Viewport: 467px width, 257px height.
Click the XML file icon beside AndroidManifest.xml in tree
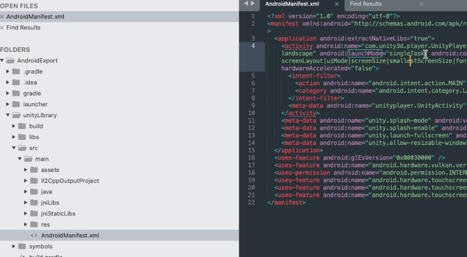pyautogui.click(x=34, y=236)
